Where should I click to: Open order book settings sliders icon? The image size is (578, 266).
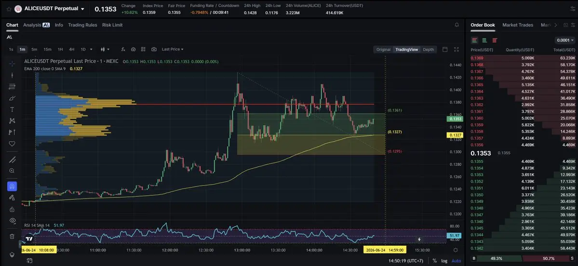[574, 25]
